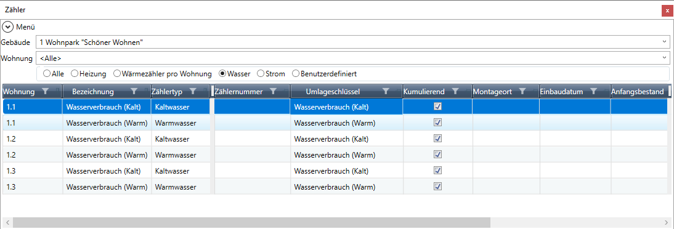
Task: Select the Heizung radio button
Action: click(x=75, y=74)
